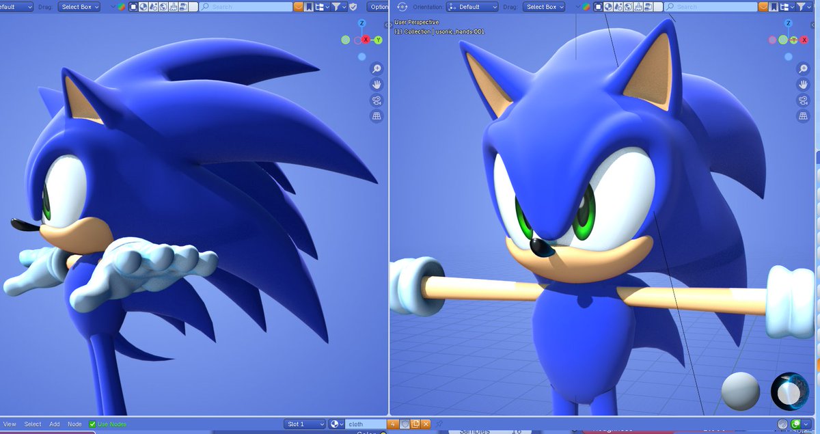Click the globe icon in right header group
The image size is (820, 434).
(629, 7)
